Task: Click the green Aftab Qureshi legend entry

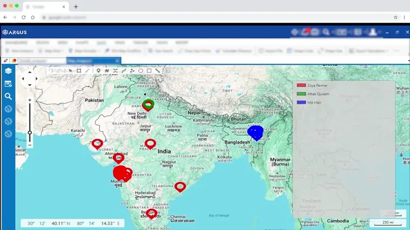Action: point(318,94)
